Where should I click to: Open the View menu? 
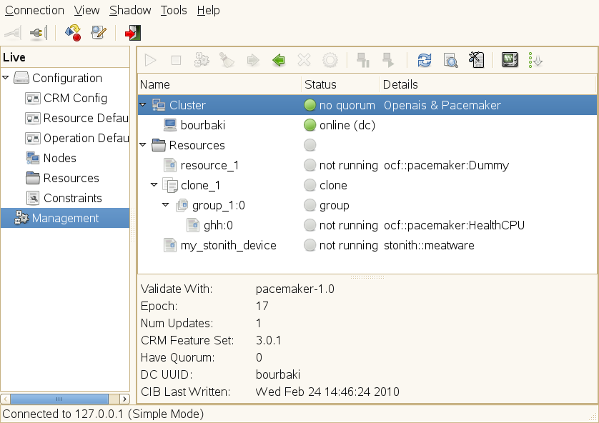(86, 10)
